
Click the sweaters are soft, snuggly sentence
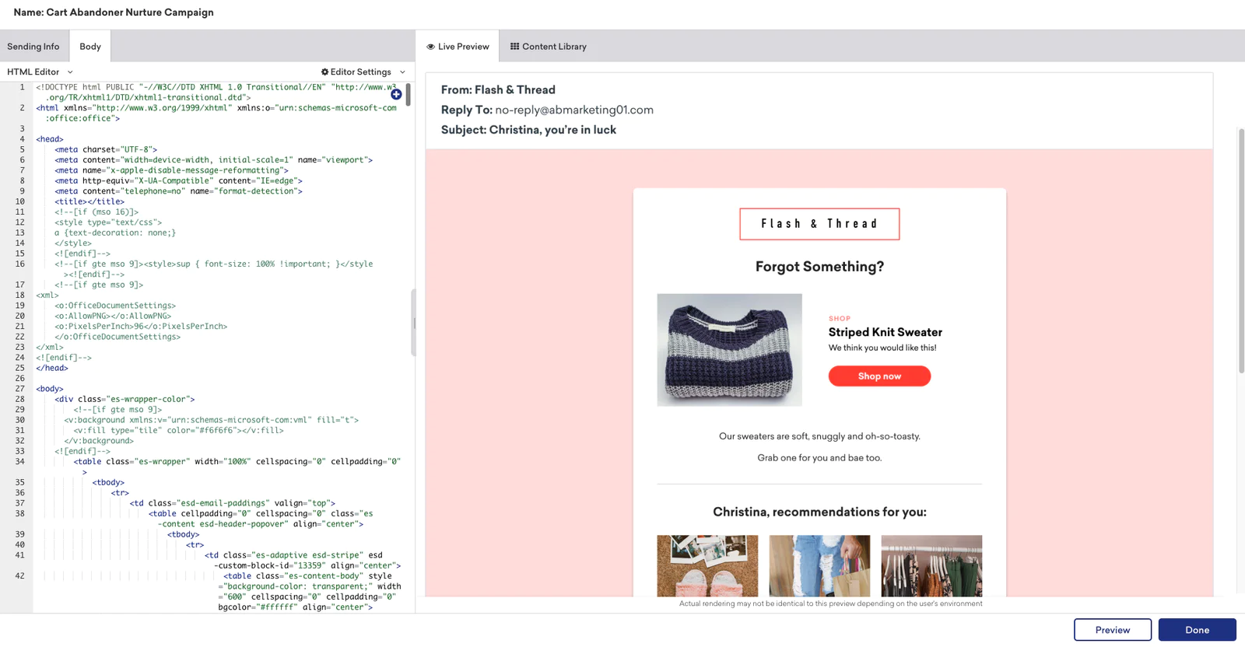point(819,436)
